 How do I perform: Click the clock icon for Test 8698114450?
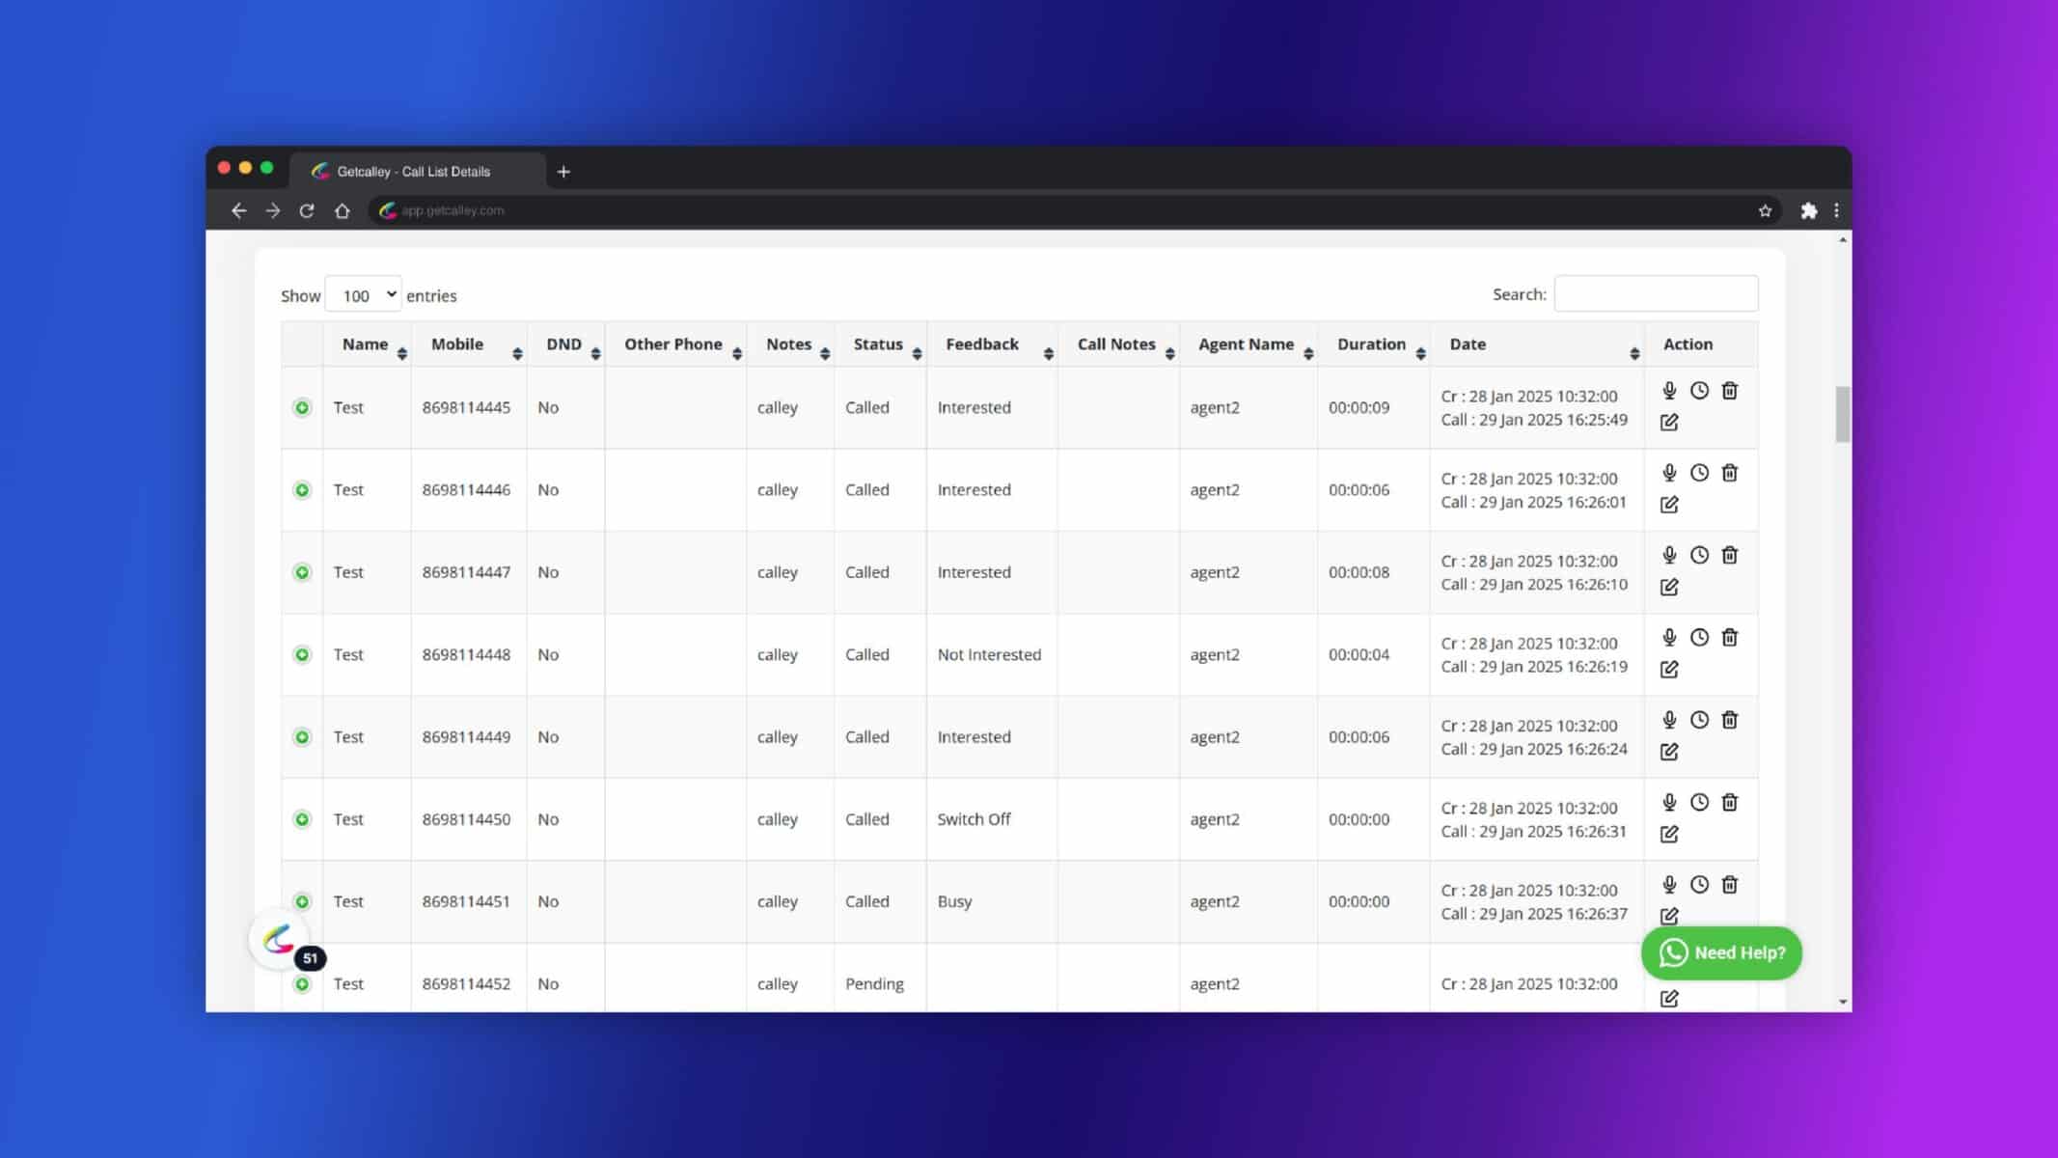1699,802
